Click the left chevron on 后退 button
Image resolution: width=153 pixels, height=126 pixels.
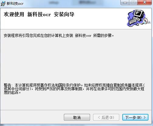[x=99, y=117]
